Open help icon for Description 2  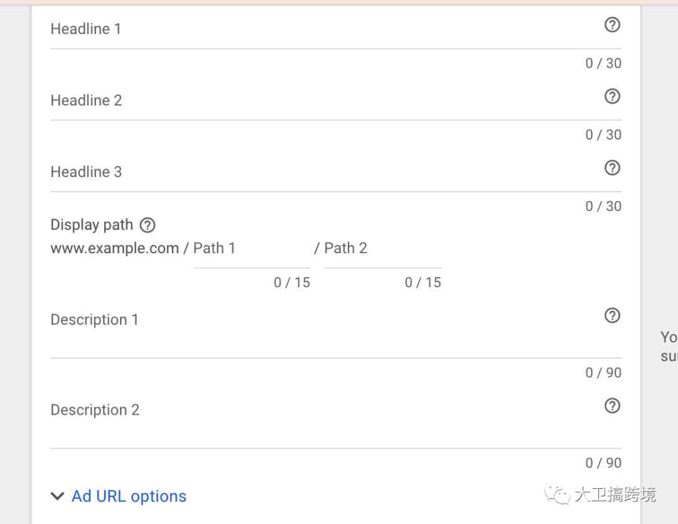pyautogui.click(x=612, y=406)
